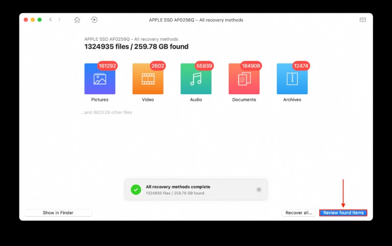392x246 pixels.
Task: Dismiss the recovery complete notification
Action: [x=259, y=190]
